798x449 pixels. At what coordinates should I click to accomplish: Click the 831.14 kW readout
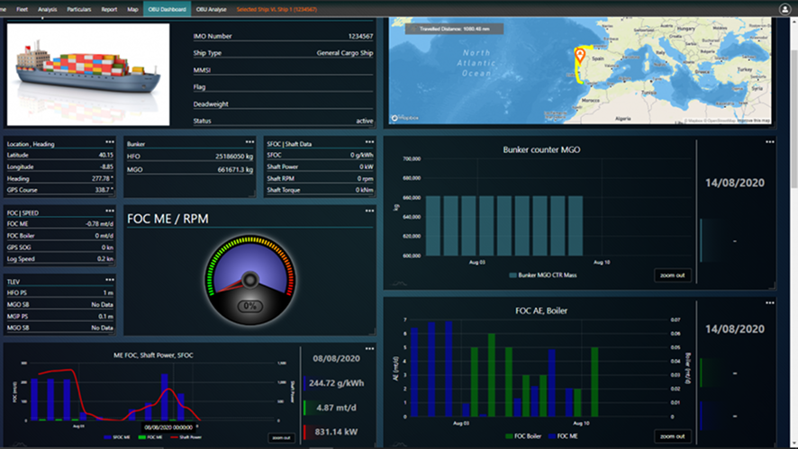click(336, 432)
